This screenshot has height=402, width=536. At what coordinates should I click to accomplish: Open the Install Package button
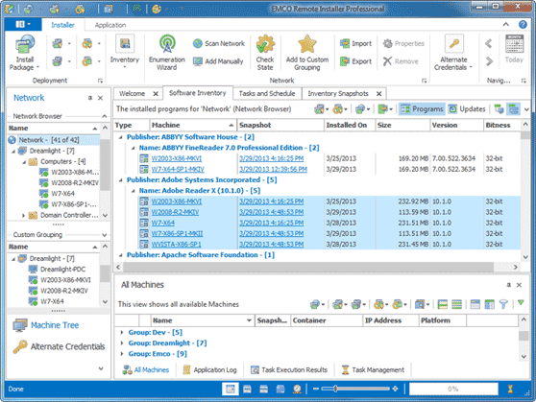tap(24, 53)
